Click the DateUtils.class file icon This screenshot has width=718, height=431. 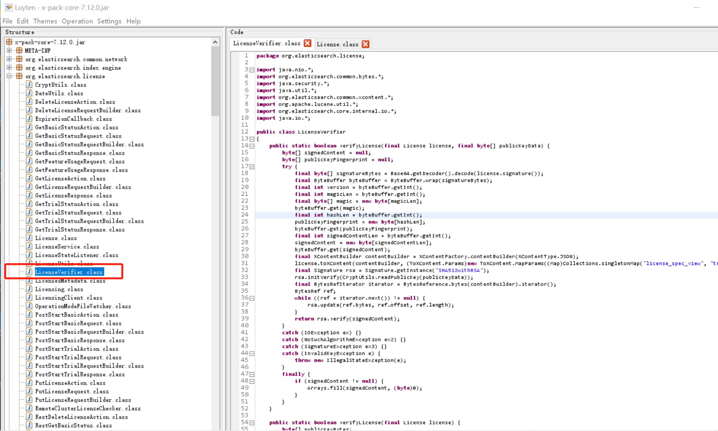click(x=29, y=93)
